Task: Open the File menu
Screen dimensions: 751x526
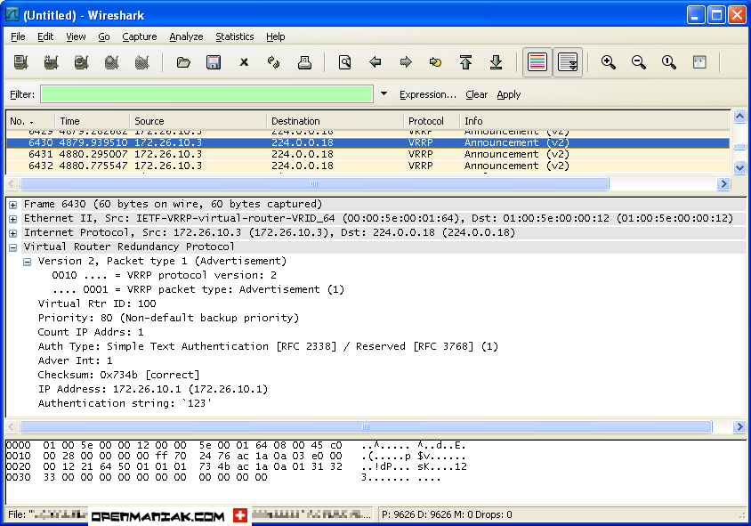Action: tap(18, 36)
